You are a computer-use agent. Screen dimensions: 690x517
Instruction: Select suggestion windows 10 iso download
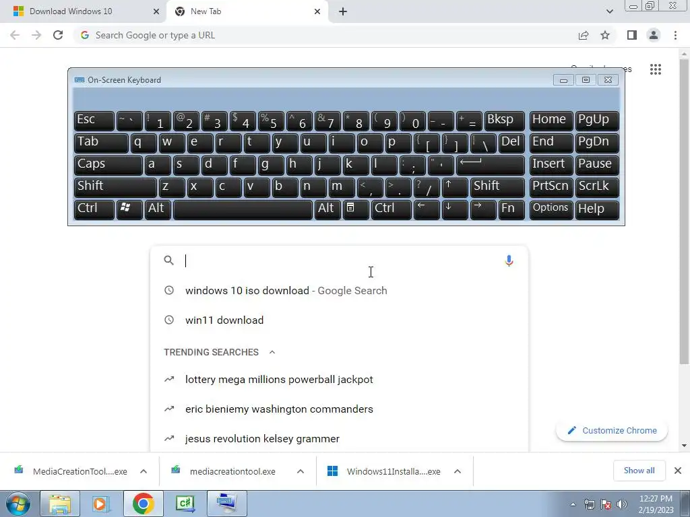point(339,291)
